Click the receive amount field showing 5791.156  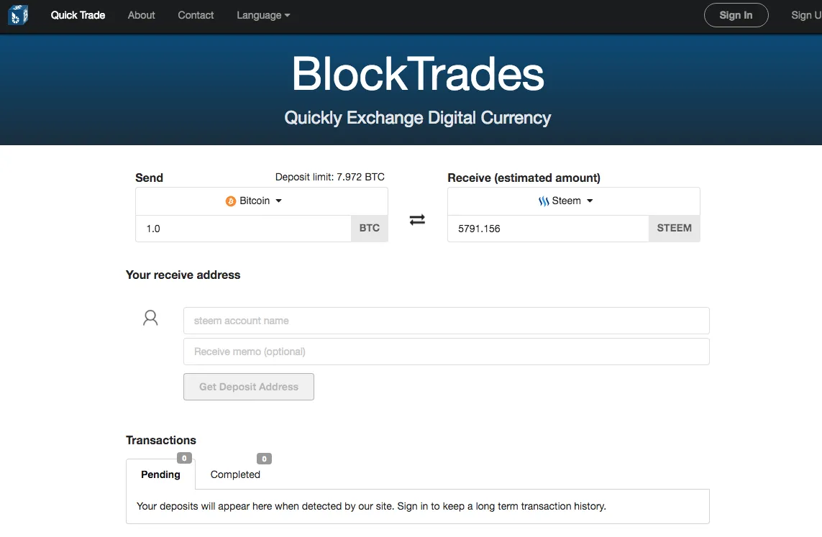coord(548,229)
